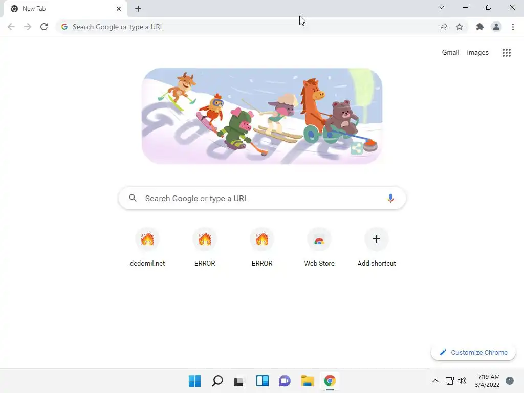The height and width of the screenshot is (393, 524).
Task: Open the second ERROR shortcut
Action: (262, 247)
